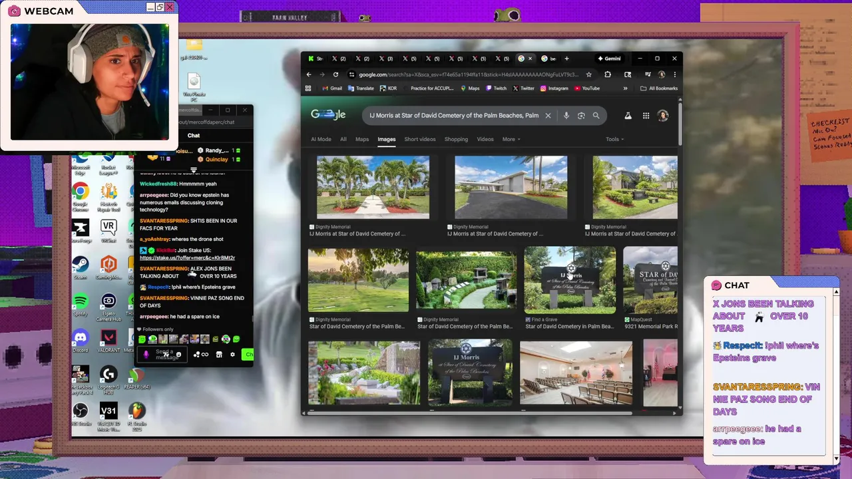Reload the Google search page
852x479 pixels.
click(335, 75)
